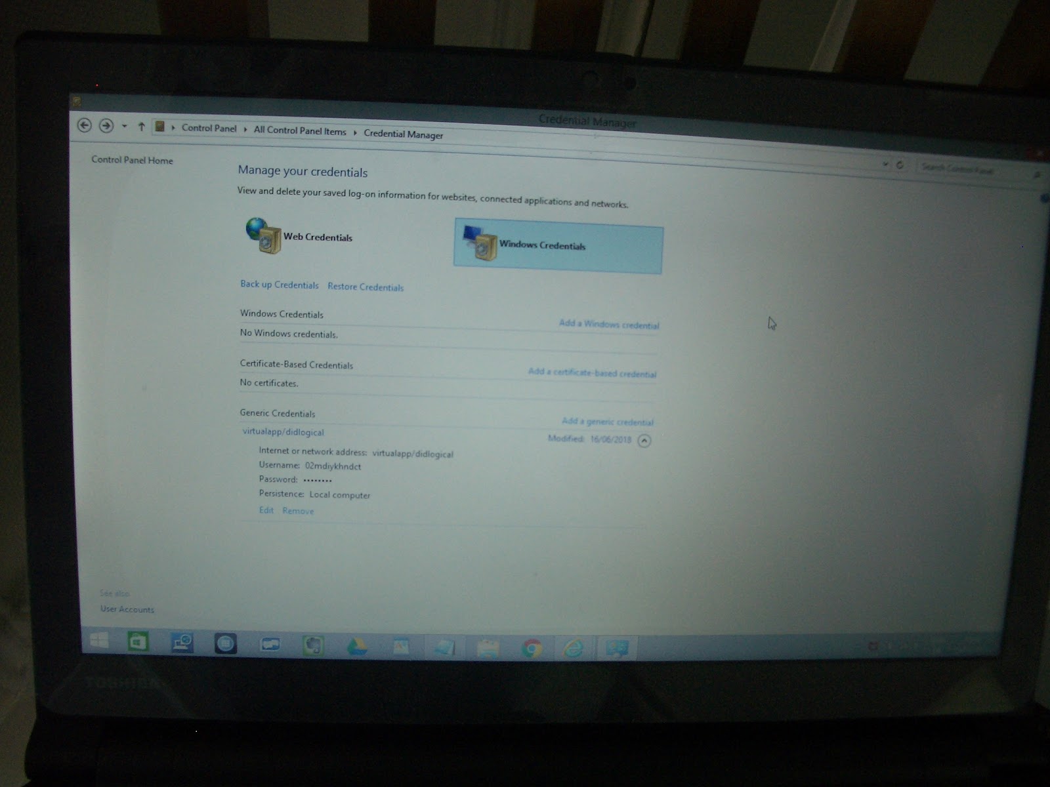Image resolution: width=1050 pixels, height=787 pixels.
Task: Select All Control Panel Items breadcrumb
Action: tap(300, 131)
